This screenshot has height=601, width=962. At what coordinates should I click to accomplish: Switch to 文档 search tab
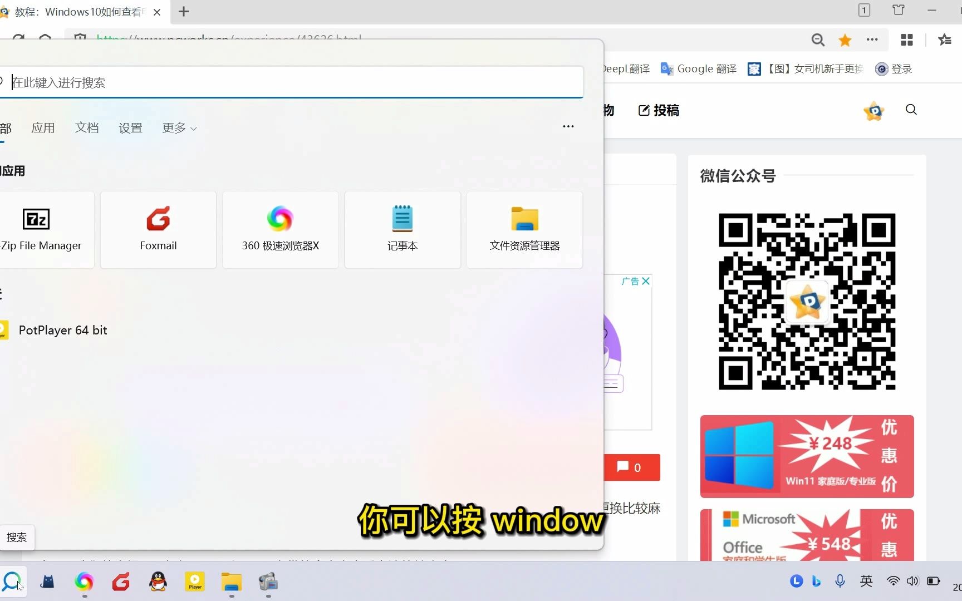coord(87,128)
